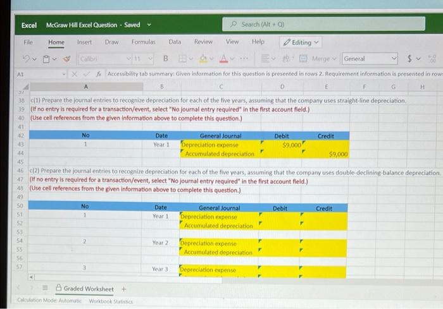Click the fx Insert Function icon
The width and height of the screenshot is (443, 309).
click(x=98, y=74)
